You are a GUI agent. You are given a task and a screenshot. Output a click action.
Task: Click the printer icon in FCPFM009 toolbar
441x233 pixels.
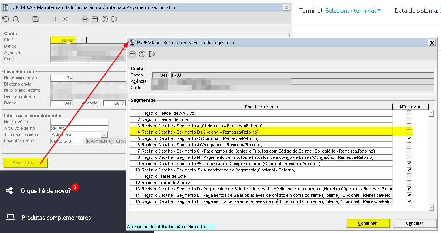(x=85, y=19)
